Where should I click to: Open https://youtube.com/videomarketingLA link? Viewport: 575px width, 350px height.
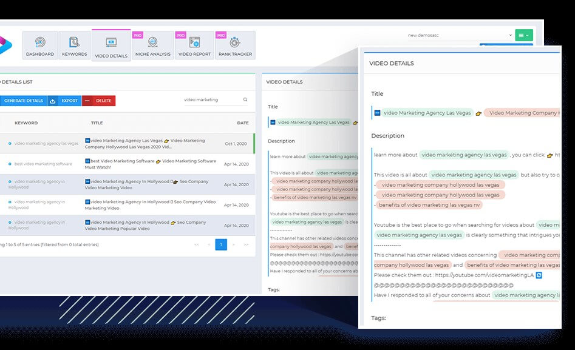pyautogui.click(x=484, y=275)
